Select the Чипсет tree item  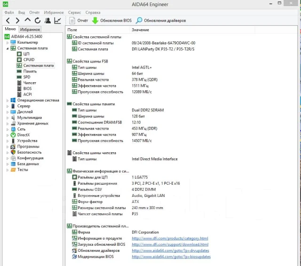click(x=30, y=83)
